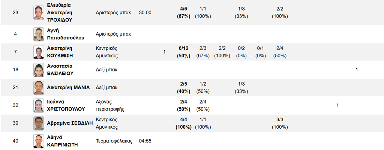Click the Αβραμίνα ΣΕΒΔΙΛΗ name link

coord(70,123)
